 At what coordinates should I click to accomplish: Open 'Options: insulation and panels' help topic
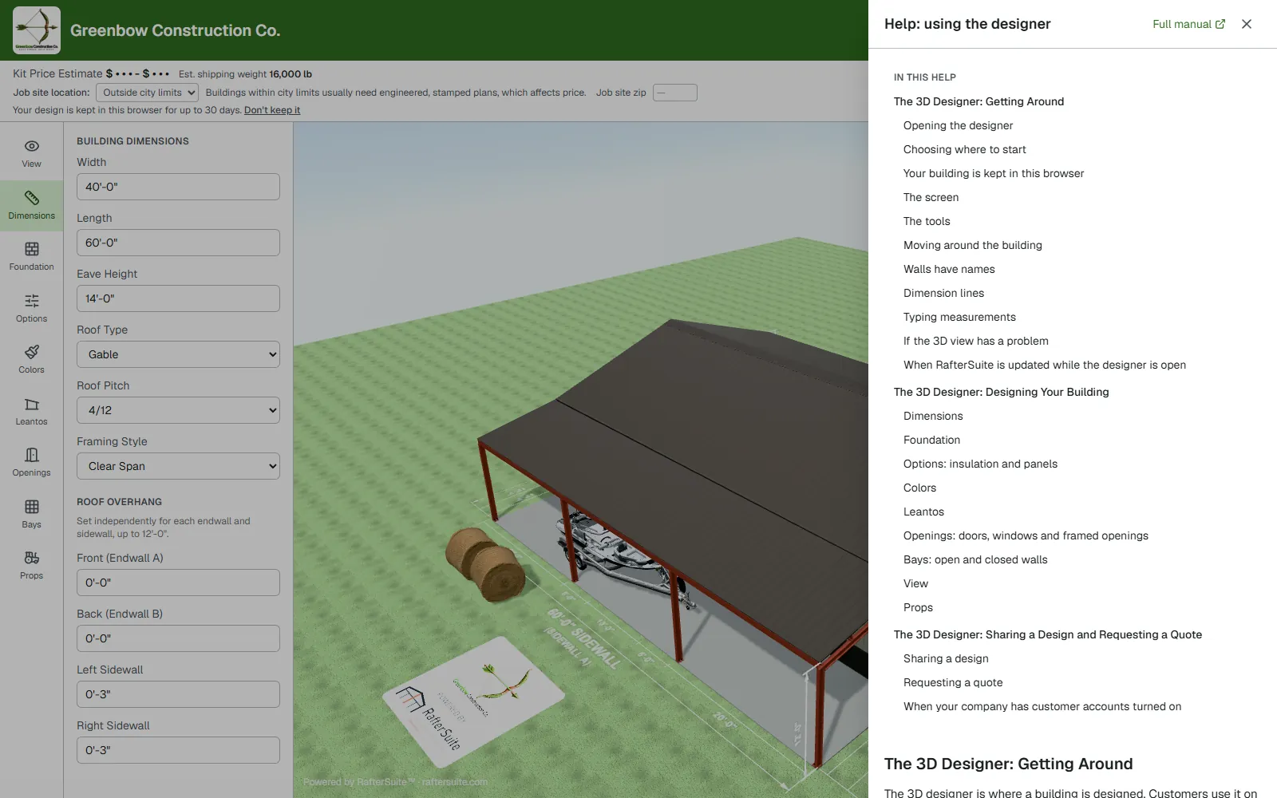tap(980, 464)
